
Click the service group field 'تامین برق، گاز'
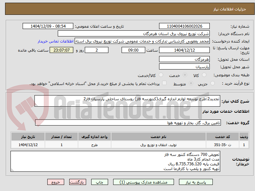tap(128, 123)
